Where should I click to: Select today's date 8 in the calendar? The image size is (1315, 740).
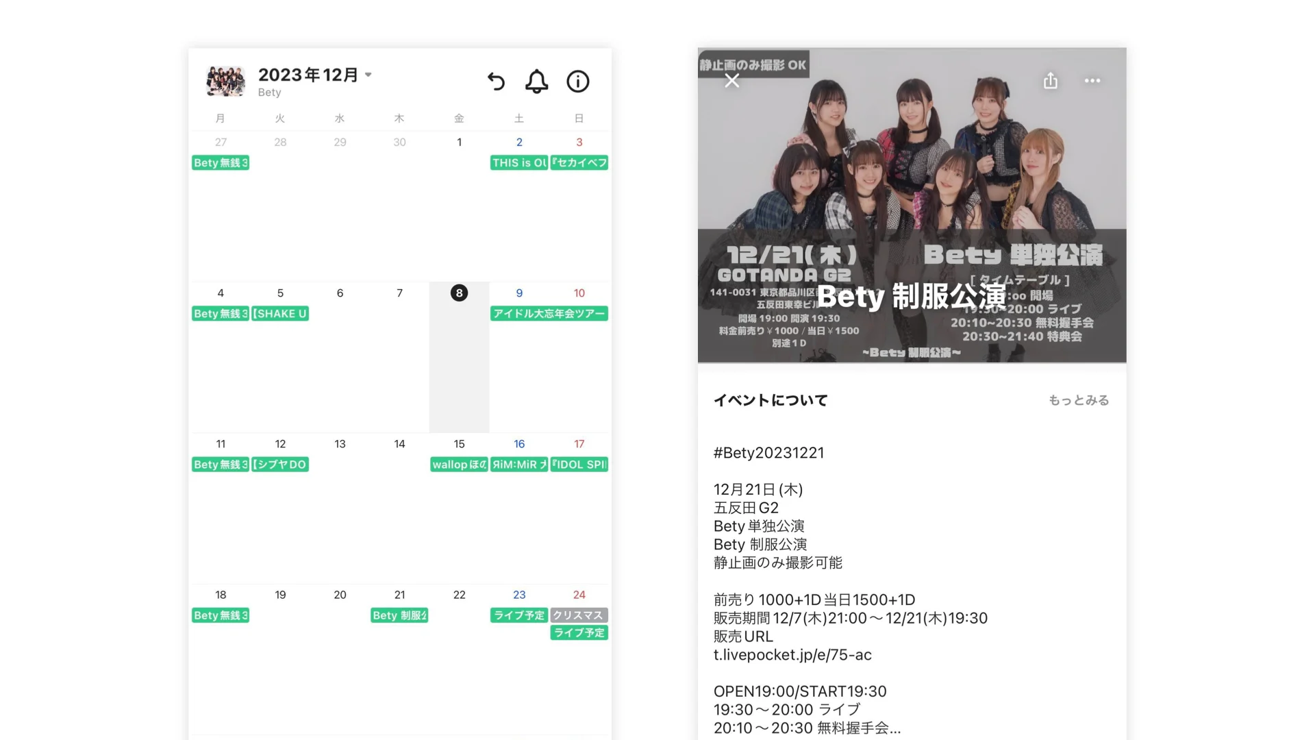(459, 293)
